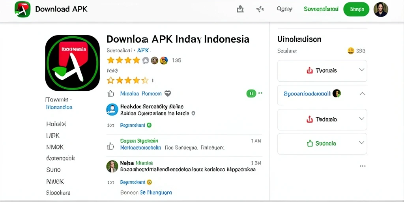Open the three-dot menu below Sudnela card
Viewport: 404px width, 202px height.
point(363,166)
